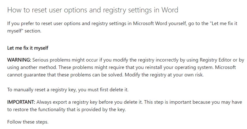Image resolution: width=247 pixels, height=129 pixels.
Task: Click the "Follow these steps." line
Action: point(28,122)
